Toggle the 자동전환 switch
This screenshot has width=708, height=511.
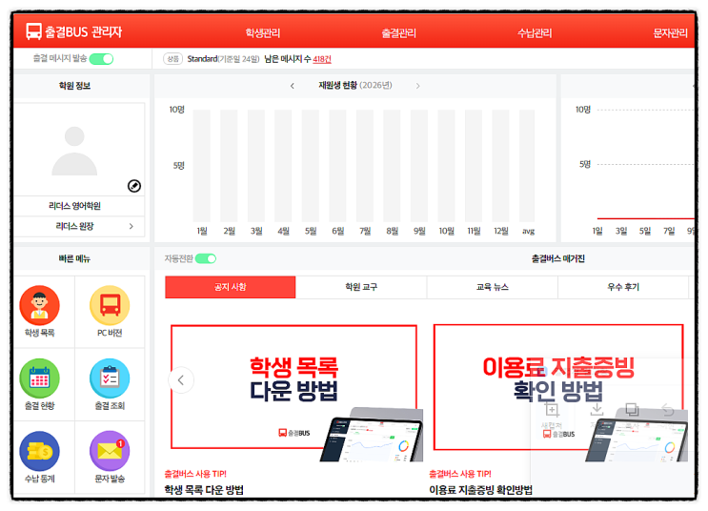click(206, 258)
